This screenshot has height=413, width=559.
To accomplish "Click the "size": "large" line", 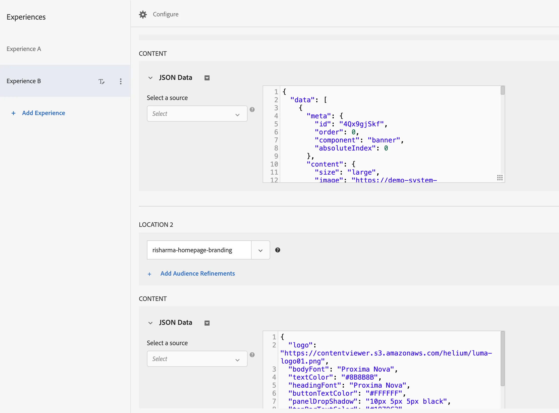I will (347, 172).
